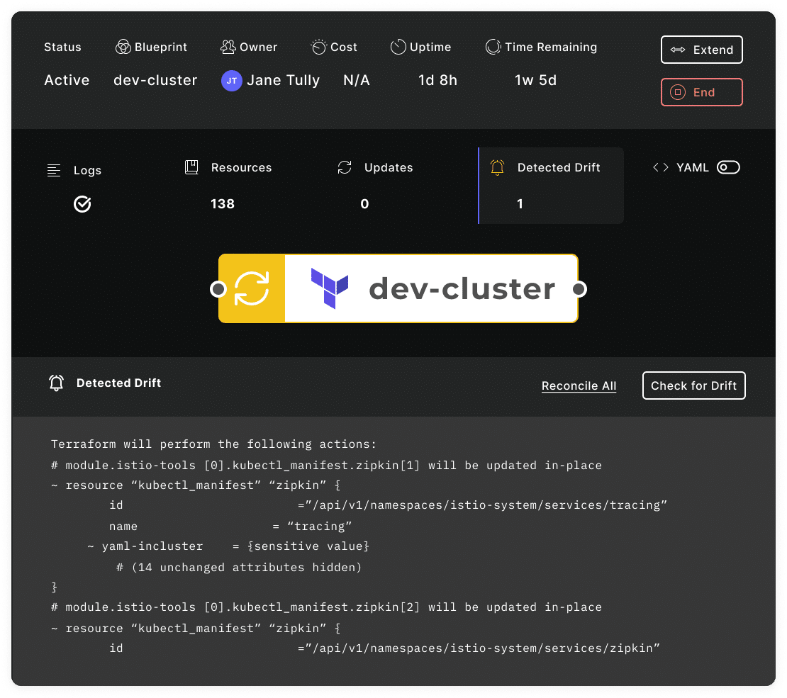This screenshot has width=787, height=698.
Task: End the environment with End button
Action: click(701, 92)
